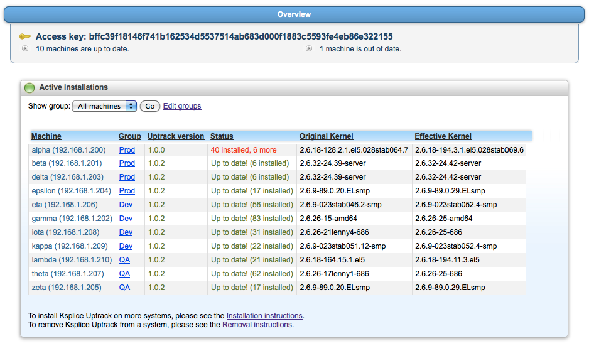Click the Prod group link for beta

click(127, 163)
